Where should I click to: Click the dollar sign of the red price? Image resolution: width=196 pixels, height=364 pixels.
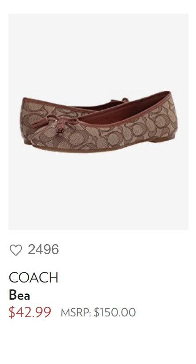tap(11, 312)
